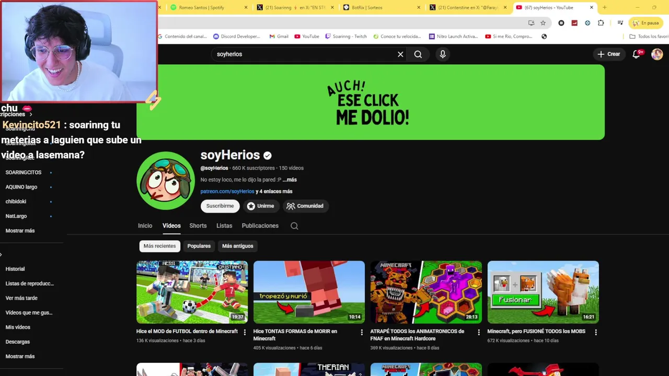The image size is (669, 376).
Task: Open 'Ver más tarde' in sidebar
Action: click(x=21, y=298)
